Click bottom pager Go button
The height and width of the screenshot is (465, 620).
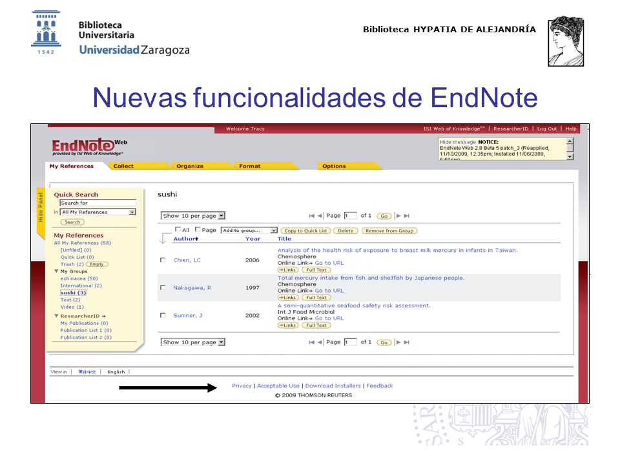384,343
